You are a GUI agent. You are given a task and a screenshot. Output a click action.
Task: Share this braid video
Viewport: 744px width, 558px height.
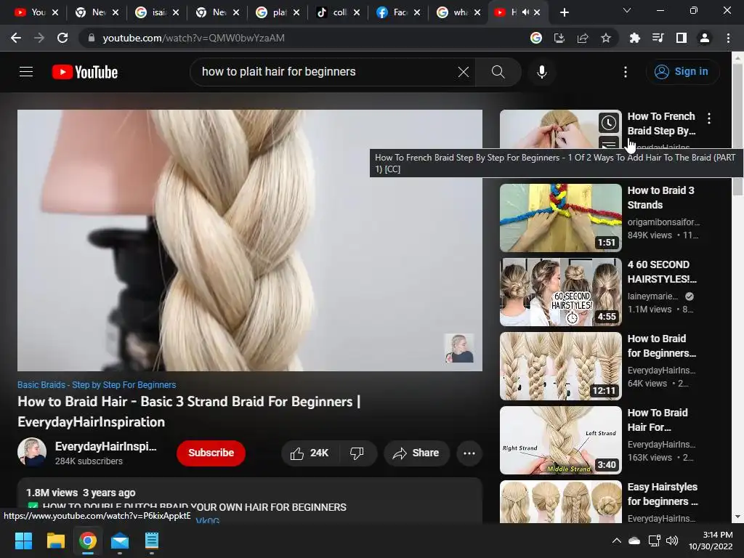coord(416,453)
